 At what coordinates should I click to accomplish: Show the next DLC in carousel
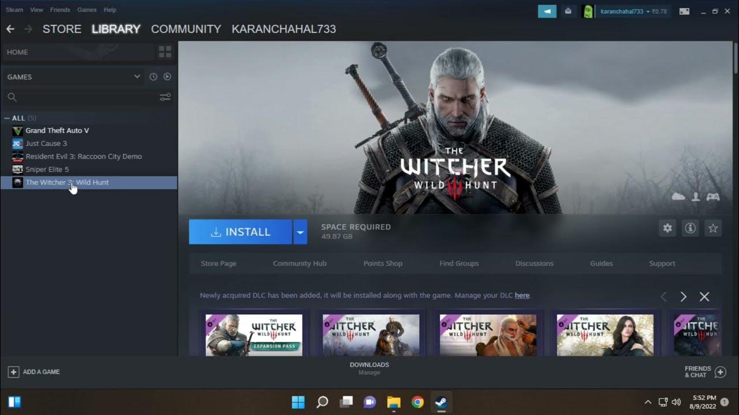click(684, 296)
